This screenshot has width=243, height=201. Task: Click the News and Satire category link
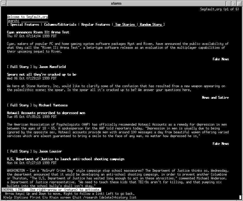tap(215, 98)
